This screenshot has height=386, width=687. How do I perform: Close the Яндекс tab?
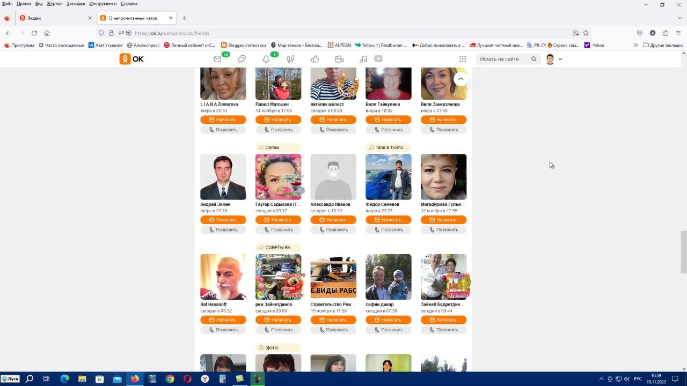click(90, 18)
